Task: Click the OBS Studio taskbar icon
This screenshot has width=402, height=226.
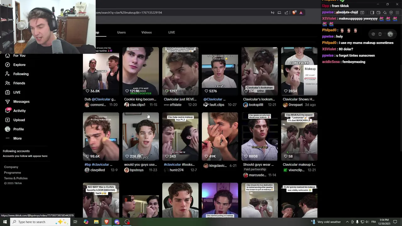Action: pos(127,222)
